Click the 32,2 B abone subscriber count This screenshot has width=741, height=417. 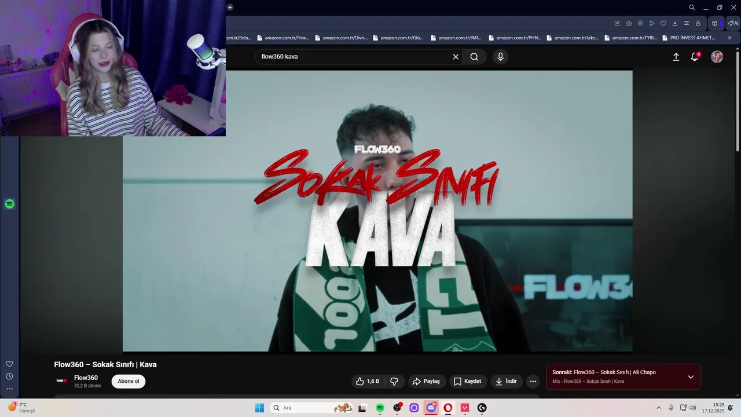click(x=87, y=386)
